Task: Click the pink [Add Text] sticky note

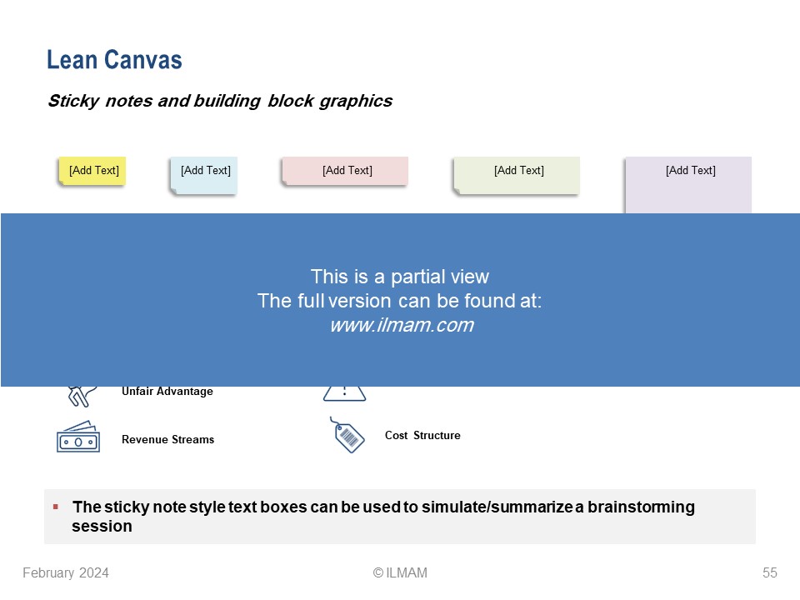Action: [x=346, y=171]
